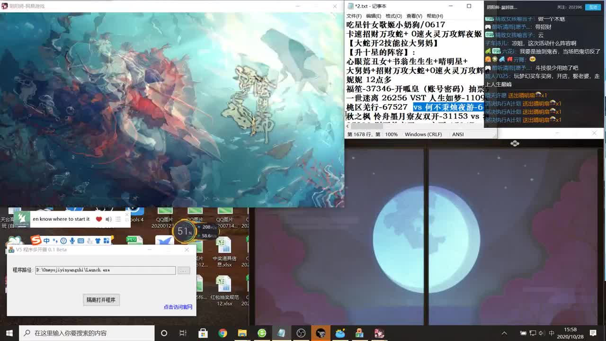
Task: Open Google Chrome from taskbar
Action: [223, 333]
